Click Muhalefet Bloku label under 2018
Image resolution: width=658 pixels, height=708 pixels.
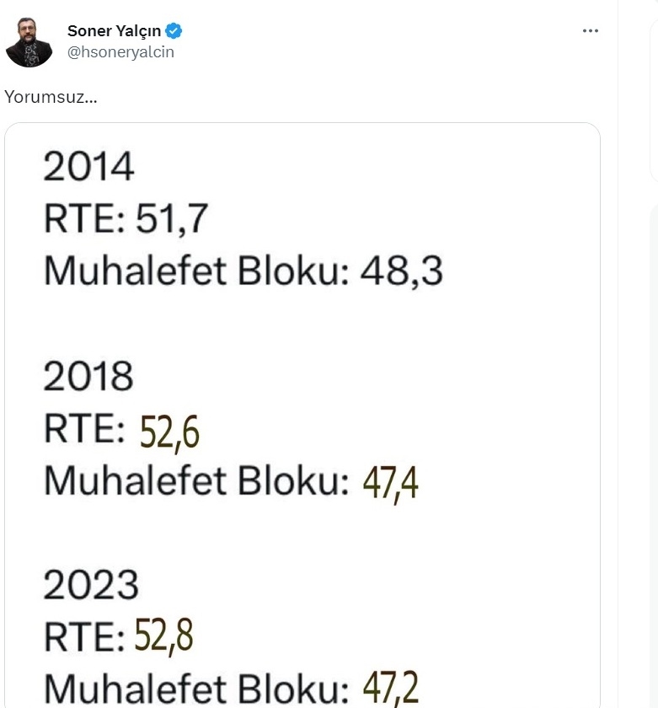point(197,480)
